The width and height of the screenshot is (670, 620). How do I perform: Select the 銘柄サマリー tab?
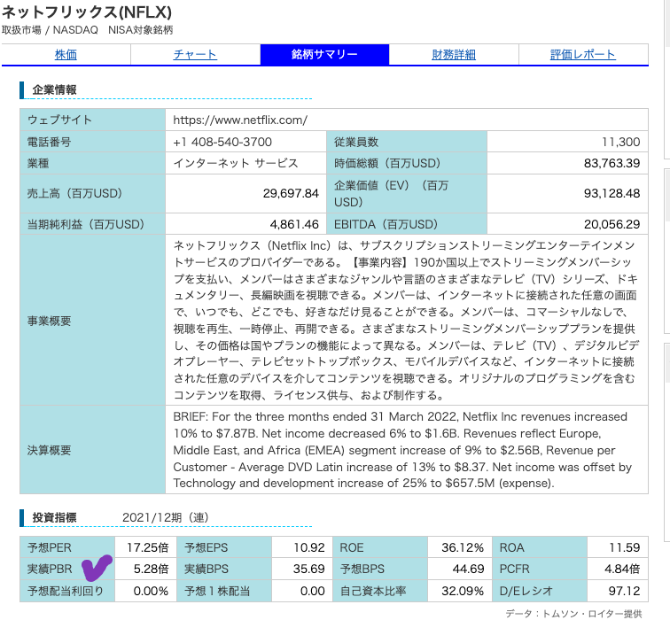click(x=324, y=55)
